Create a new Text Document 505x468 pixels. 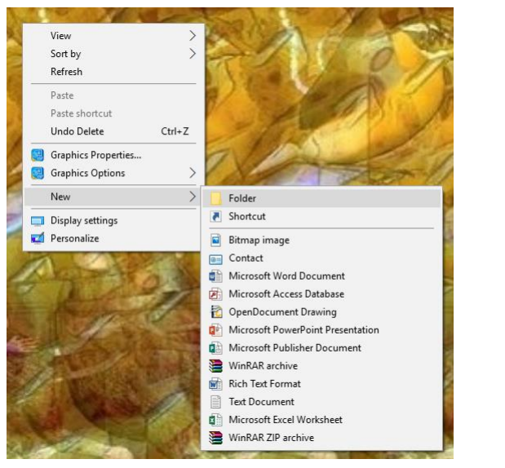[x=321, y=402]
